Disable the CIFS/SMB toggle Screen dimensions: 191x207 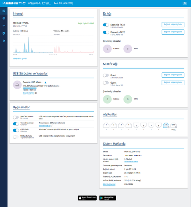(x=16, y=130)
